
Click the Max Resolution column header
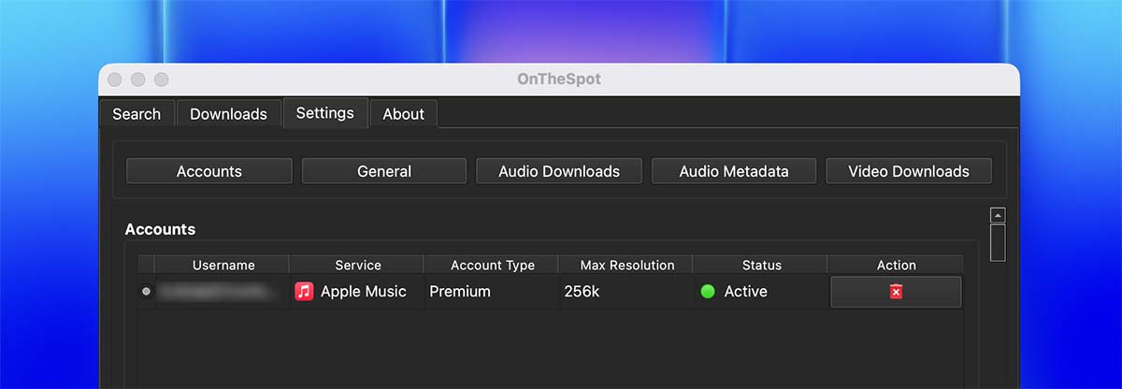click(x=627, y=265)
